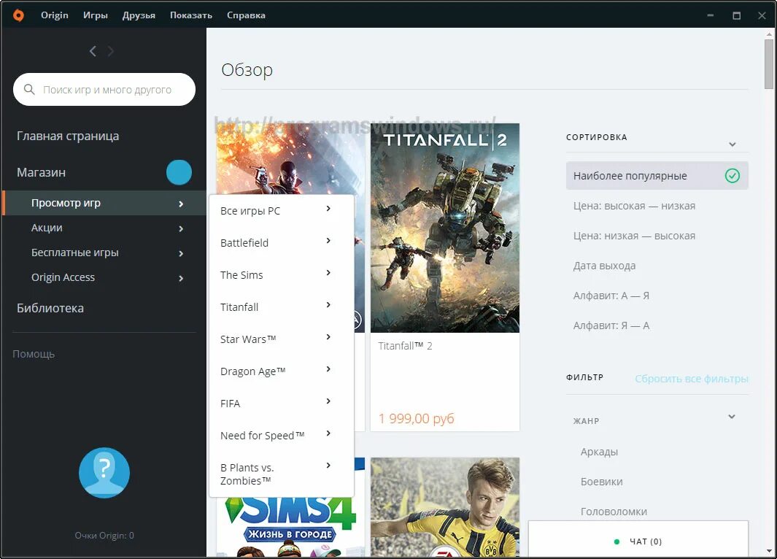Go forward with the right arrow
Screen dimensions: 777x559
tap(110, 51)
